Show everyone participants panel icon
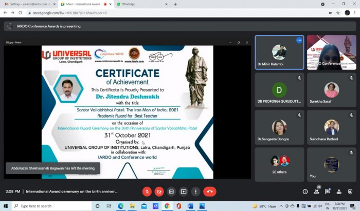Viewport: 360px width, 211px height. [316, 191]
